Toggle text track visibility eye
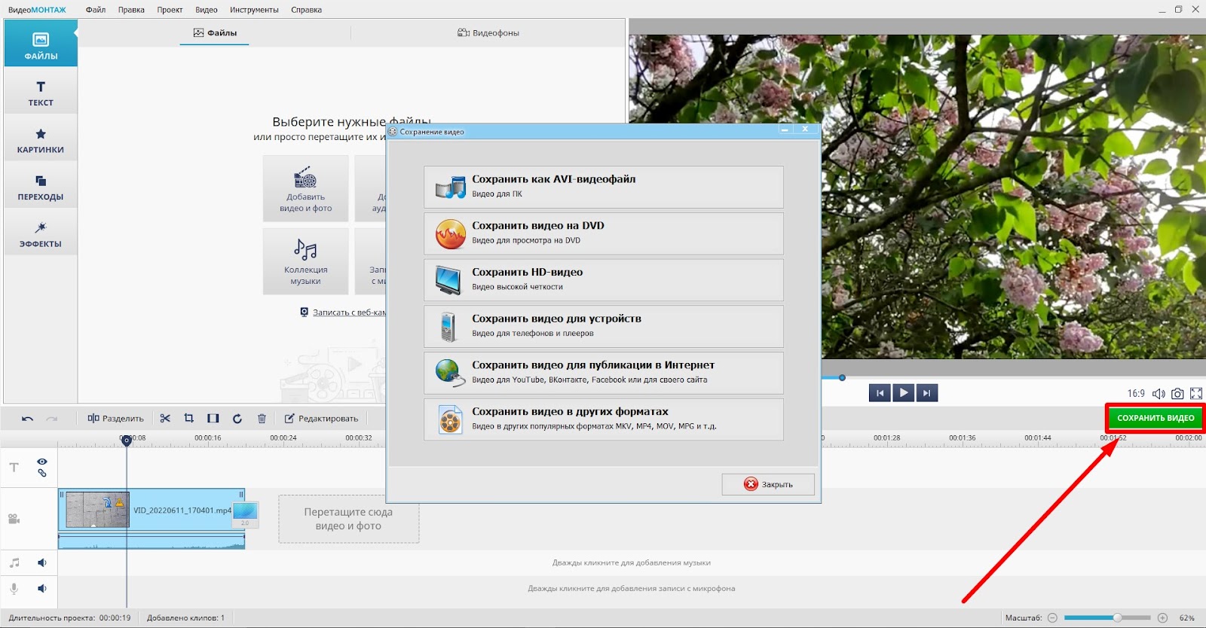Image resolution: width=1206 pixels, height=628 pixels. [42, 462]
